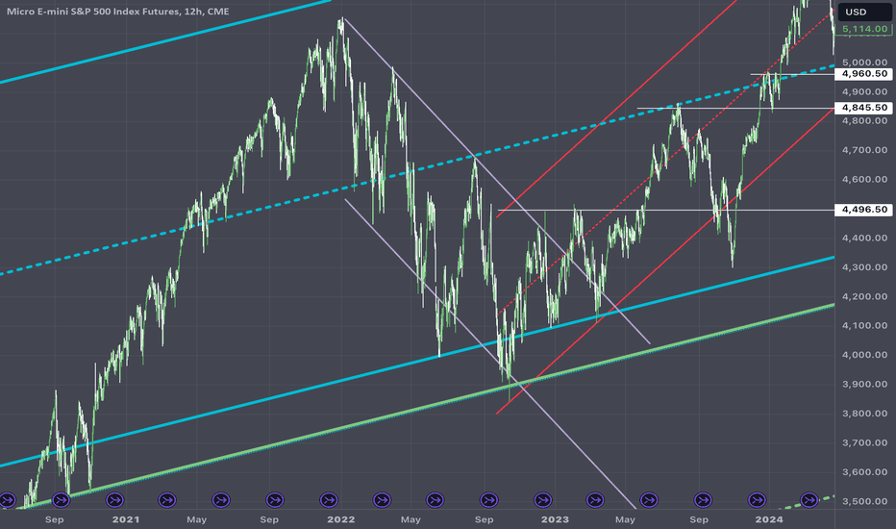Viewport: 896px width, 529px height.
Task: Click the 2024 year label on time axis
Action: [x=769, y=519]
